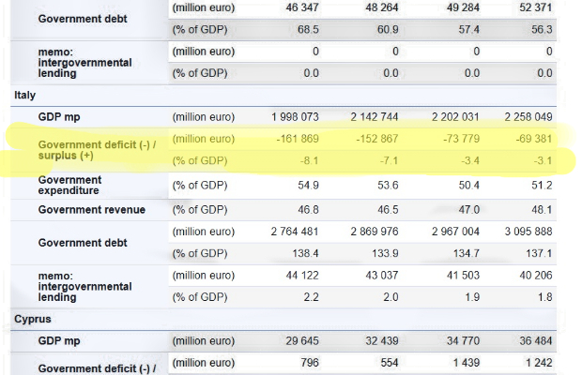Click top debt percentage 60.9
Viewport: 582px width, 375px height.
pyautogui.click(x=388, y=30)
